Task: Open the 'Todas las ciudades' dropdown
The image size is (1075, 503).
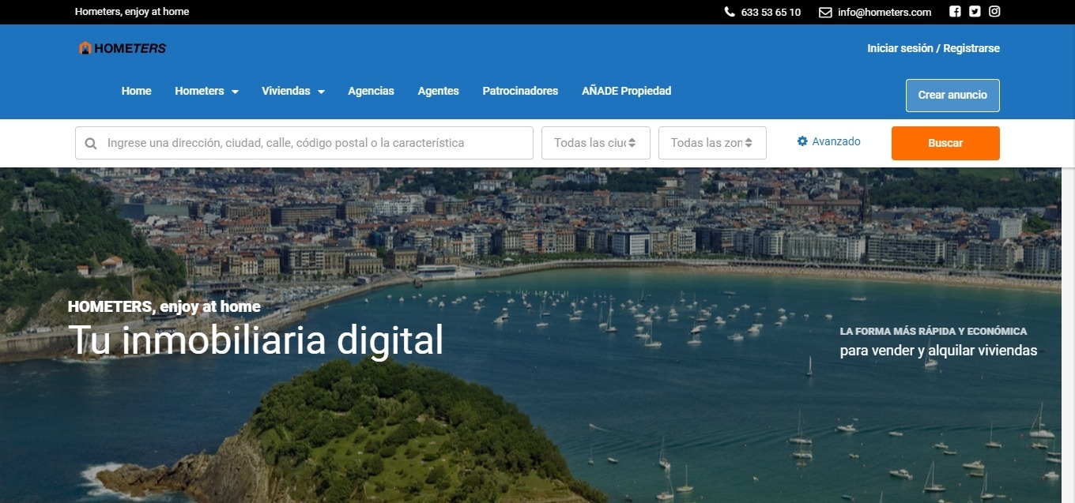Action: tap(595, 143)
